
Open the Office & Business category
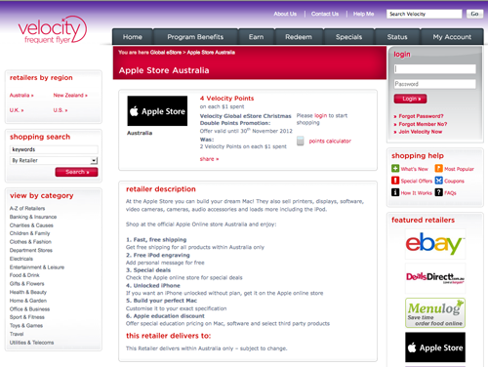[x=29, y=309]
